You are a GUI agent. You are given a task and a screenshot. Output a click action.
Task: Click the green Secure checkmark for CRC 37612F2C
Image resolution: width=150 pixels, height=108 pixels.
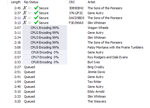[36, 13]
